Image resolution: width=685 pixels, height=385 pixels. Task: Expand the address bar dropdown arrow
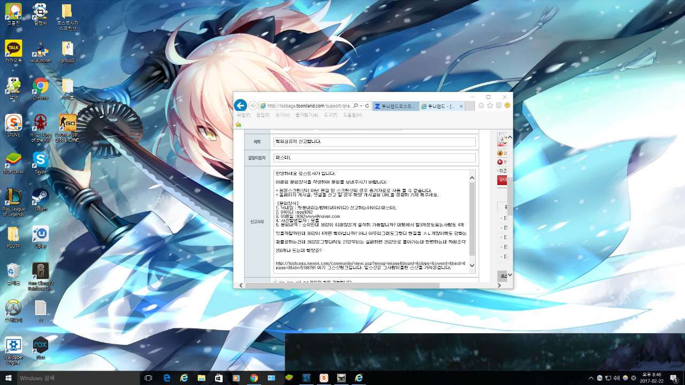click(362, 106)
